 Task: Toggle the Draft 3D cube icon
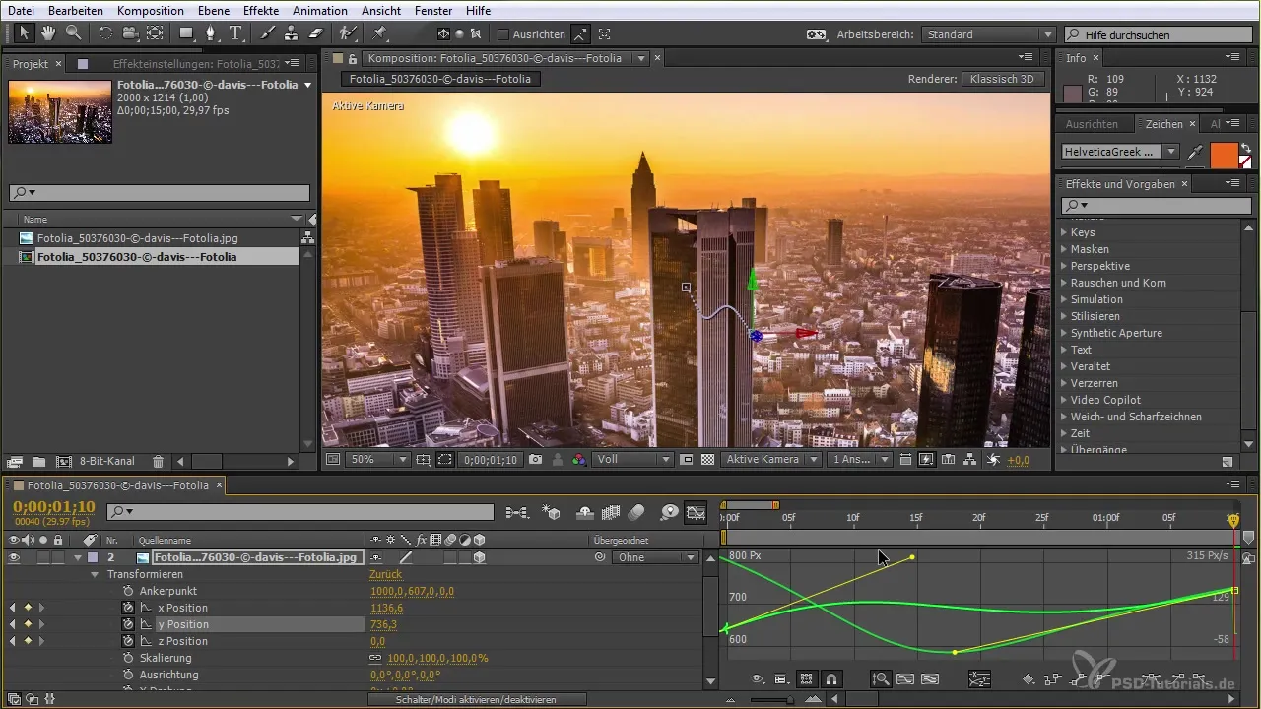pos(552,512)
